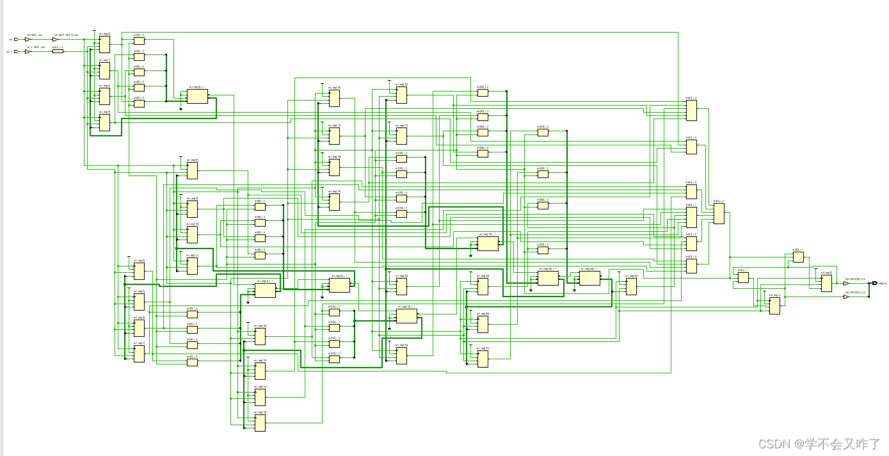The image size is (889, 456).
Task: Select the cnt[4]_i_5 LUT cell
Action: 192,362
